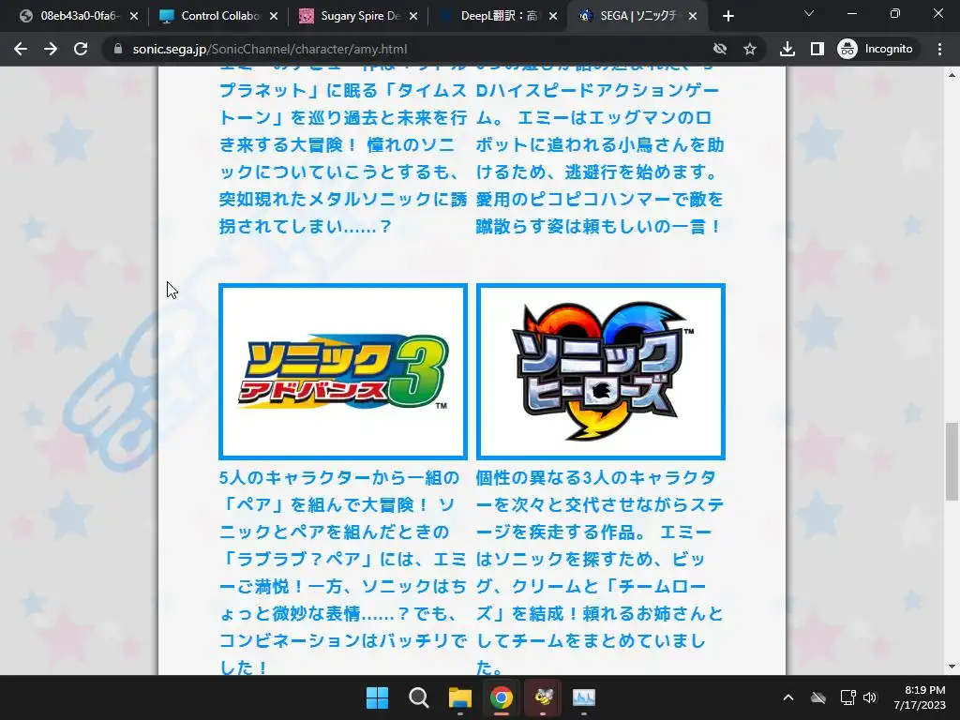The width and height of the screenshot is (960, 720).
Task: Select the SEGA ソニックチャンネル tab
Action: pyautogui.click(x=637, y=16)
